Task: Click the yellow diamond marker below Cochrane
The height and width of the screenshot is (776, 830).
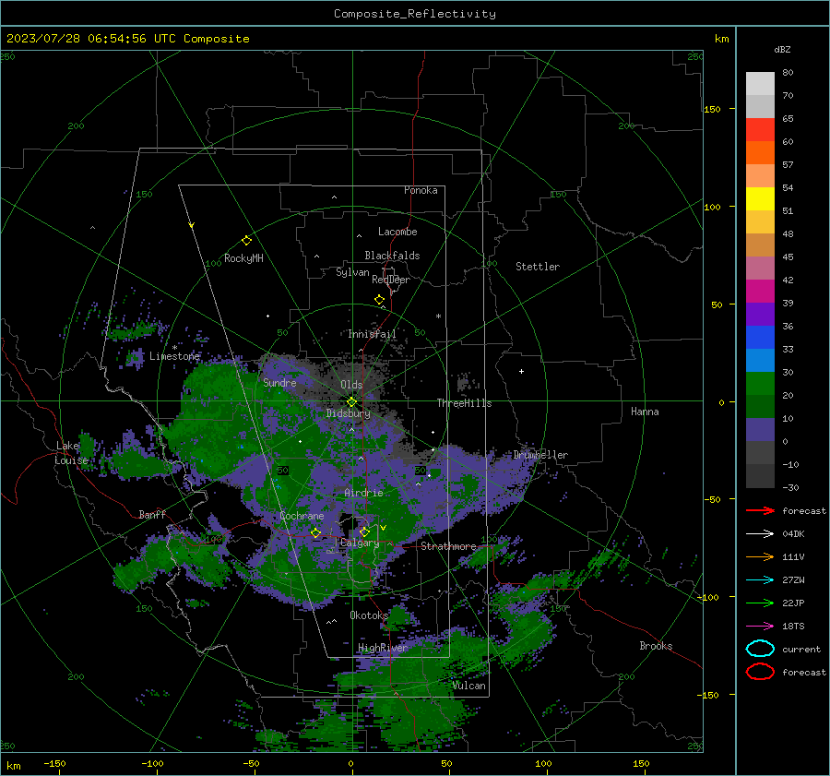Action: tap(315, 532)
